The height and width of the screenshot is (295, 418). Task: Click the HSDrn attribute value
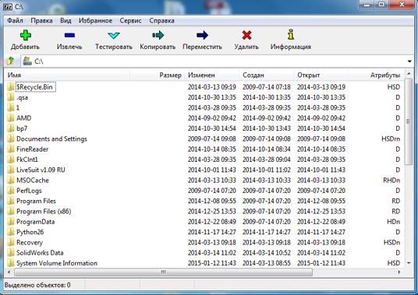point(391,139)
